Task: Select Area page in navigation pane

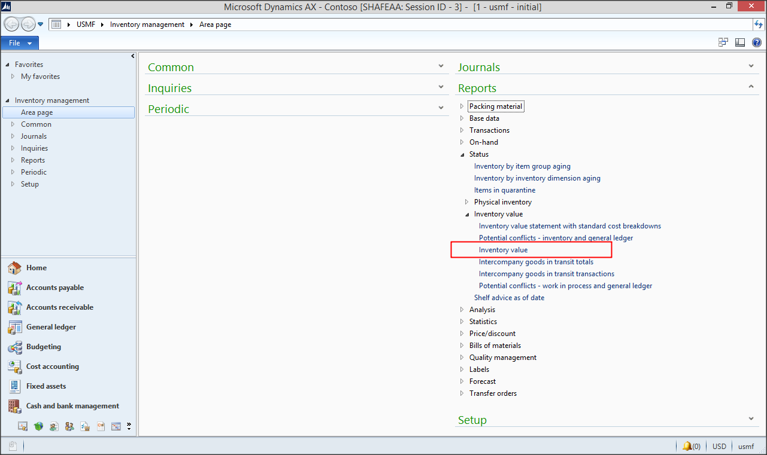Action: [x=68, y=112]
